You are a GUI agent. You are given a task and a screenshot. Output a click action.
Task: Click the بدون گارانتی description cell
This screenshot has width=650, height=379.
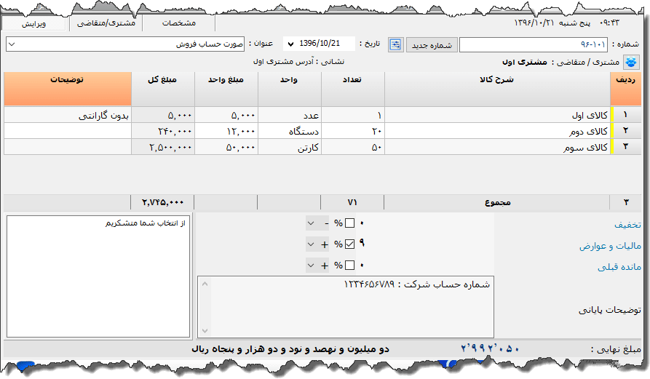68,115
